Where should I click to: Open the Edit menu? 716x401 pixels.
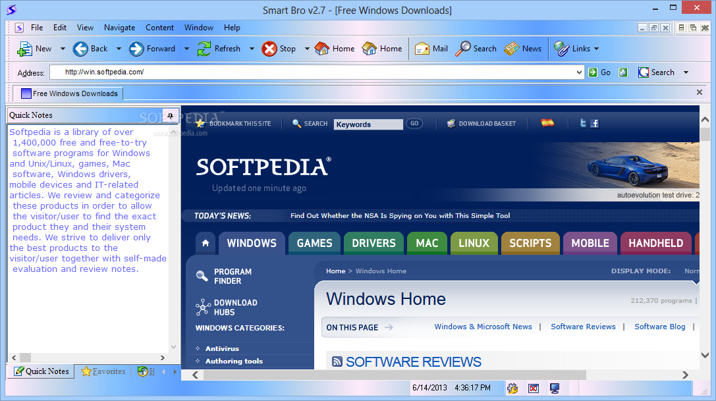pyautogui.click(x=60, y=28)
